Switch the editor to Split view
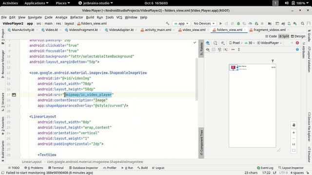The height and width of the screenshot is (175, 312). click(x=284, y=36)
